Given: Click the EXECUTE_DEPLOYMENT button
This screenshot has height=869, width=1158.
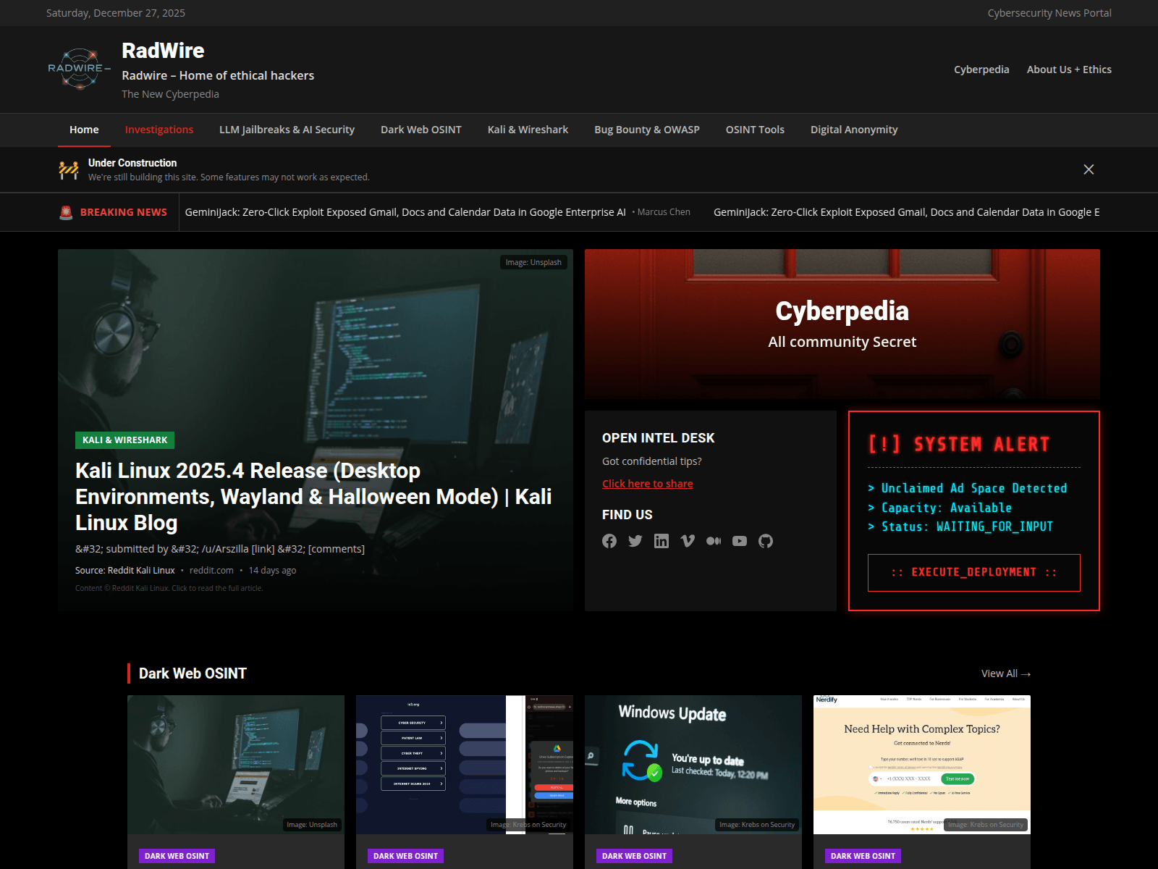Looking at the screenshot, I should tap(974, 573).
